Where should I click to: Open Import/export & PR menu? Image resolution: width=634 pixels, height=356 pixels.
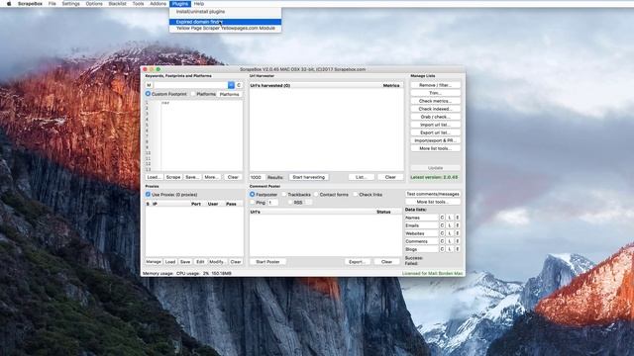pos(435,140)
